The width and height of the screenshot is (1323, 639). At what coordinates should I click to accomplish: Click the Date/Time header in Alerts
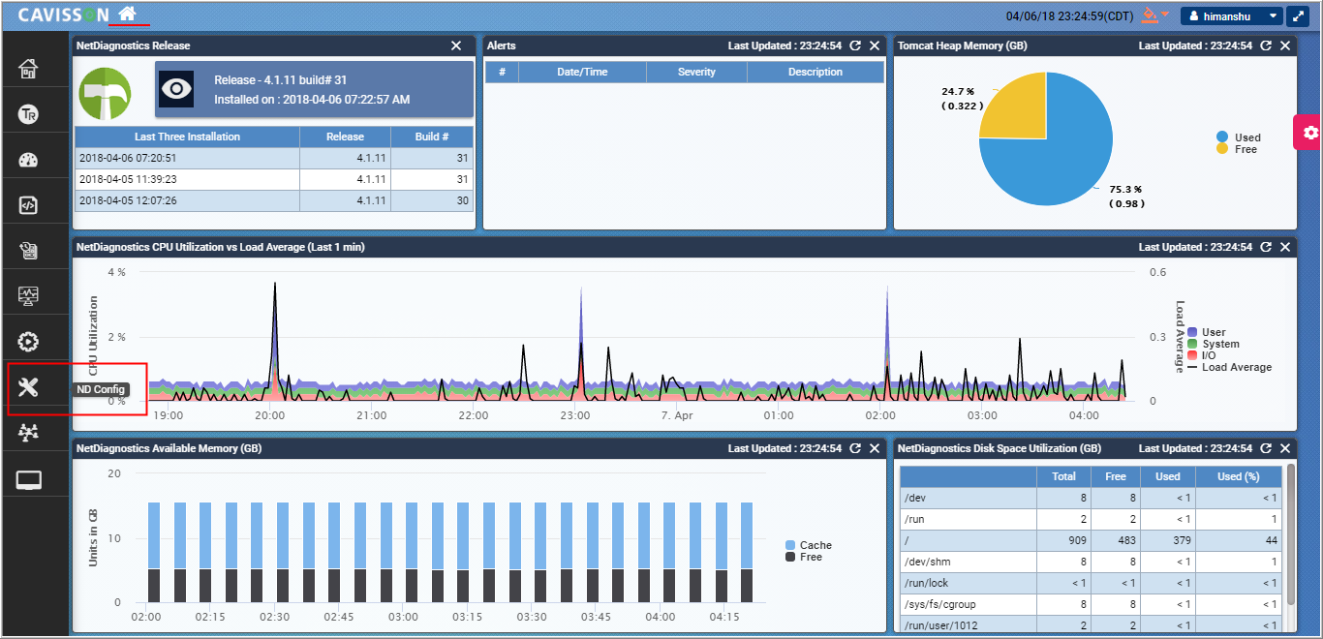[x=582, y=72]
